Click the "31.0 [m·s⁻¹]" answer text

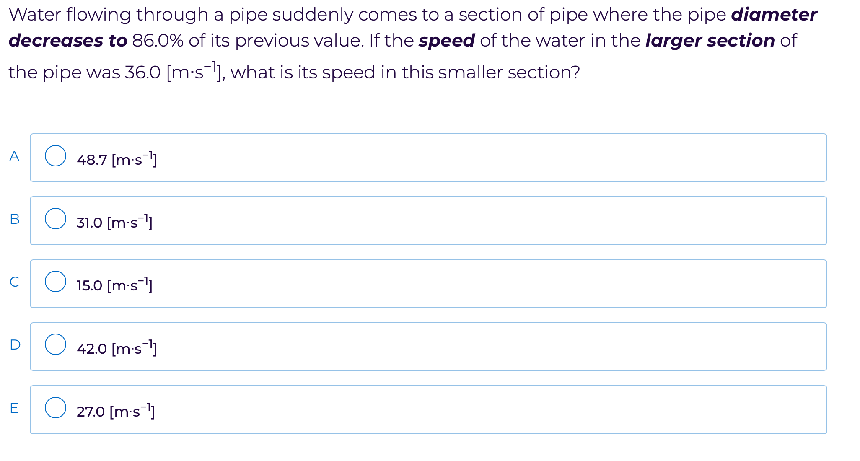114,222
